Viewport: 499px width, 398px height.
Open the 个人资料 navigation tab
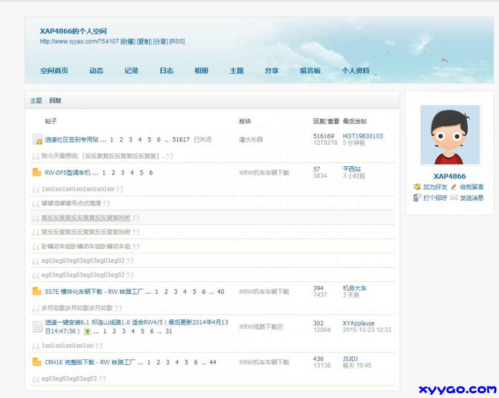[355, 71]
